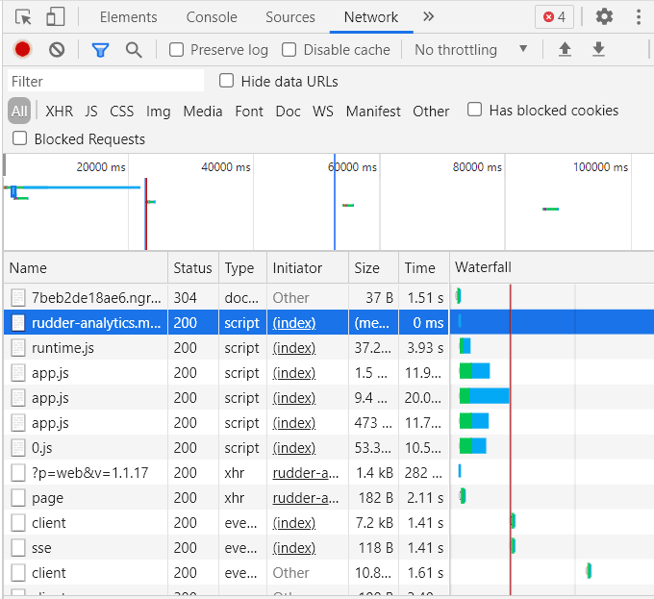Screen dimensions: 654x599
Task: Filter requests by XHR type
Action: tap(59, 111)
